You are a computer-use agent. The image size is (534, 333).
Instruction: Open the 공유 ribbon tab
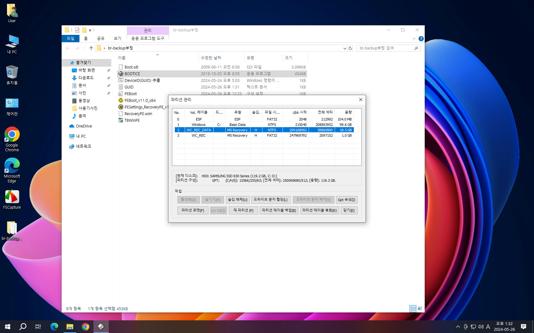[x=101, y=38]
